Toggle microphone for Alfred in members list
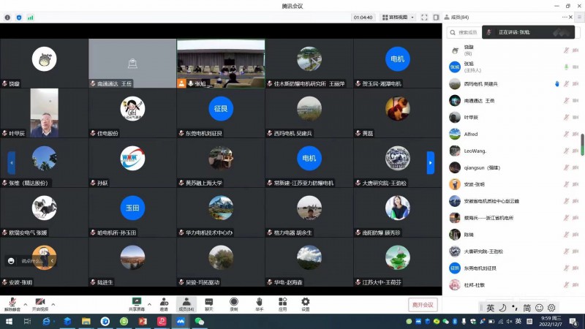Screen dimensions: 585x329 coord(566,134)
